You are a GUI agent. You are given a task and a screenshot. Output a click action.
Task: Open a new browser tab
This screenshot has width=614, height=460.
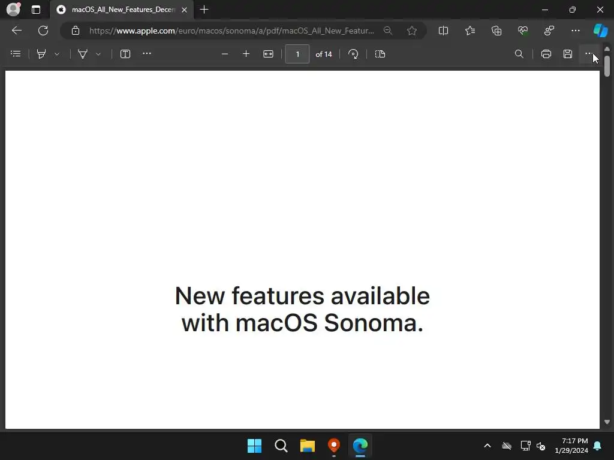click(x=204, y=10)
